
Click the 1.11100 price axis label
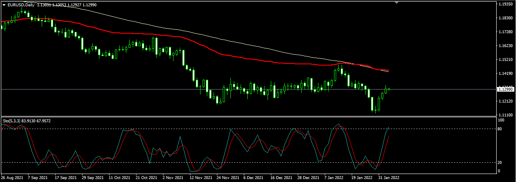point(505,115)
